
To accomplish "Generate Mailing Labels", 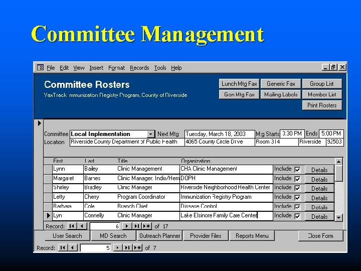I will click(x=281, y=94).
